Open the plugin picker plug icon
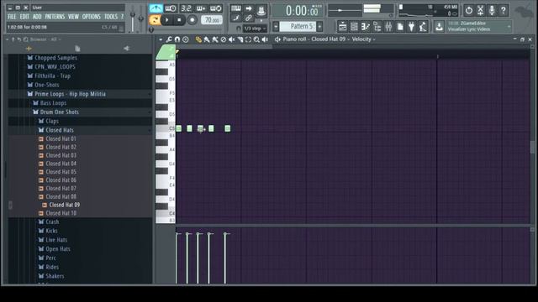Viewport: 538px width, 302px height. pyautogui.click(x=411, y=26)
